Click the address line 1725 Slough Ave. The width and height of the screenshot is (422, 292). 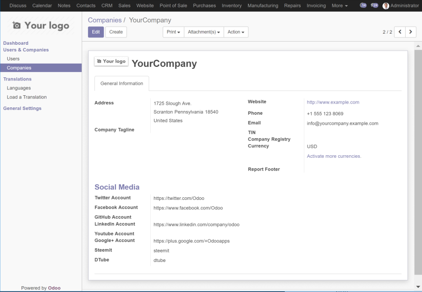pos(172,104)
